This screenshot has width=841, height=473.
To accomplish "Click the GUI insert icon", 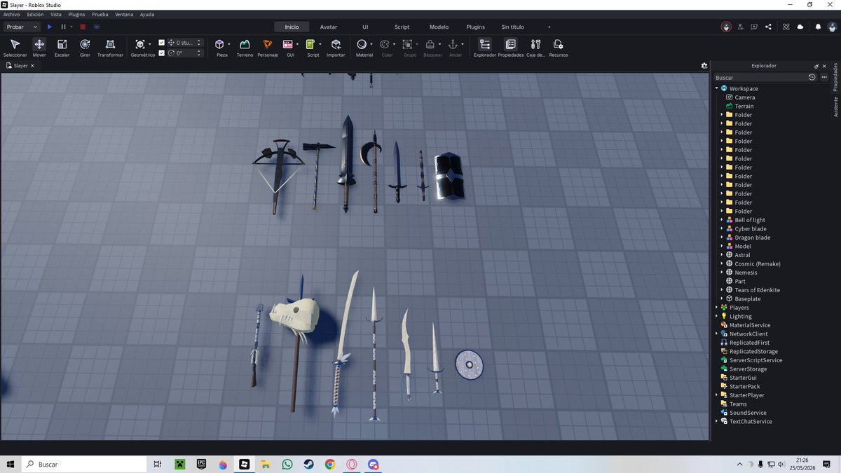I will click(288, 44).
